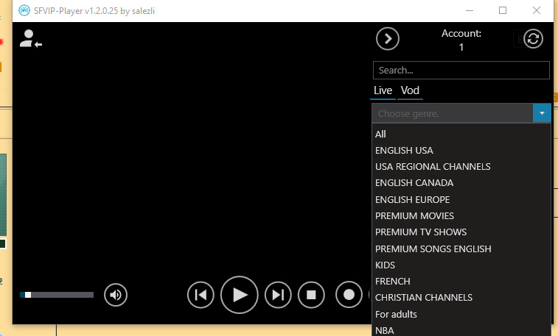Viewport: 558px width, 336px height.
Task: Select CHRISTIAN CHANNELS genre
Action: tap(461, 298)
